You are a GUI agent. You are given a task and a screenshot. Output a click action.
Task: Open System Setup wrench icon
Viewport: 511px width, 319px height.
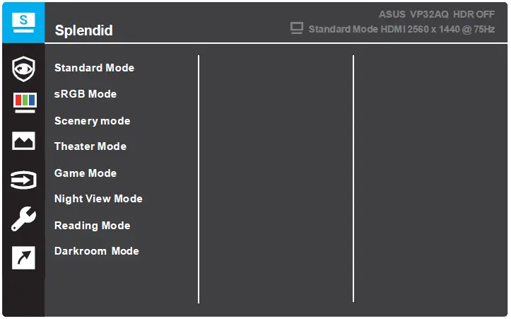23,219
